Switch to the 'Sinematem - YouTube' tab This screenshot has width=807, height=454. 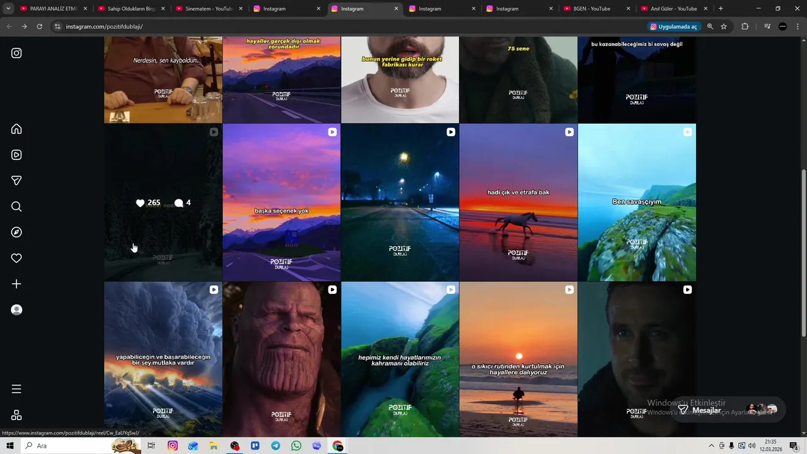click(x=209, y=9)
